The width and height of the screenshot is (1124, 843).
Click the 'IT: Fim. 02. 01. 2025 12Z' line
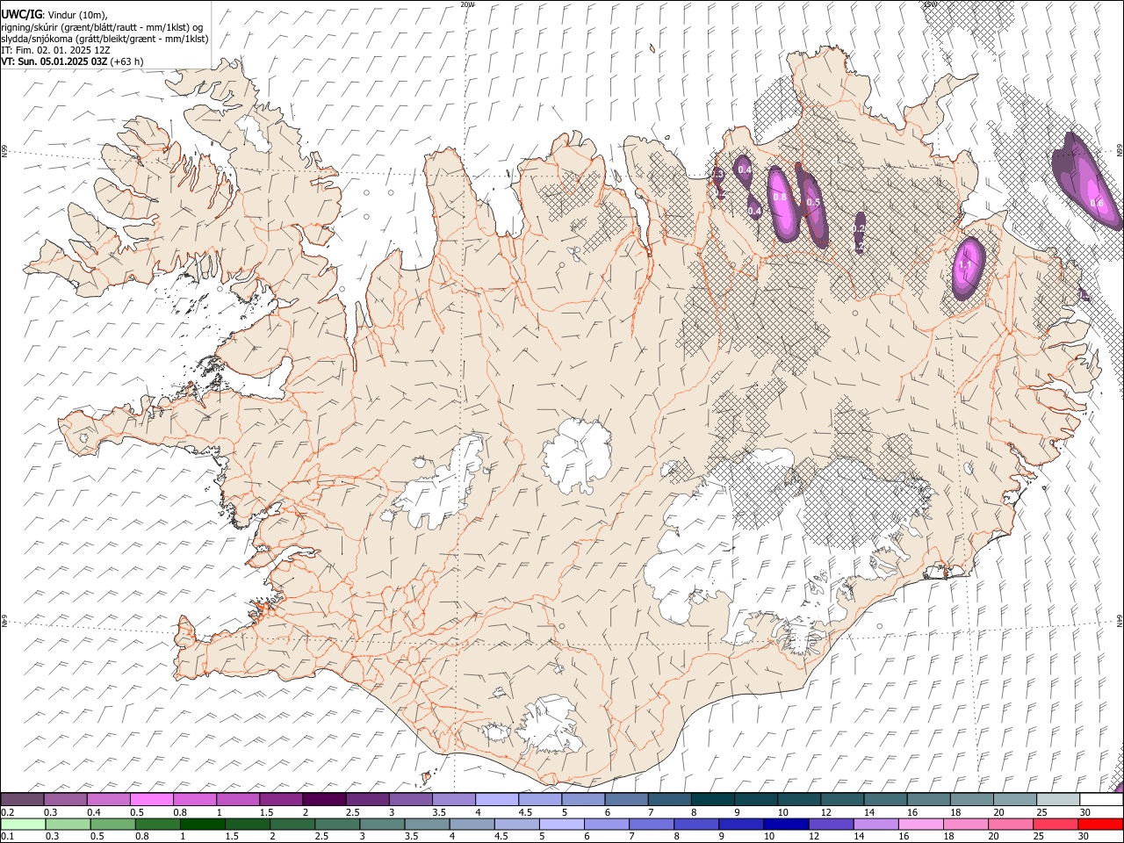[55, 50]
